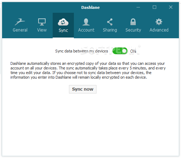Click the Sync now button
The image size is (181, 158).
[83, 89]
